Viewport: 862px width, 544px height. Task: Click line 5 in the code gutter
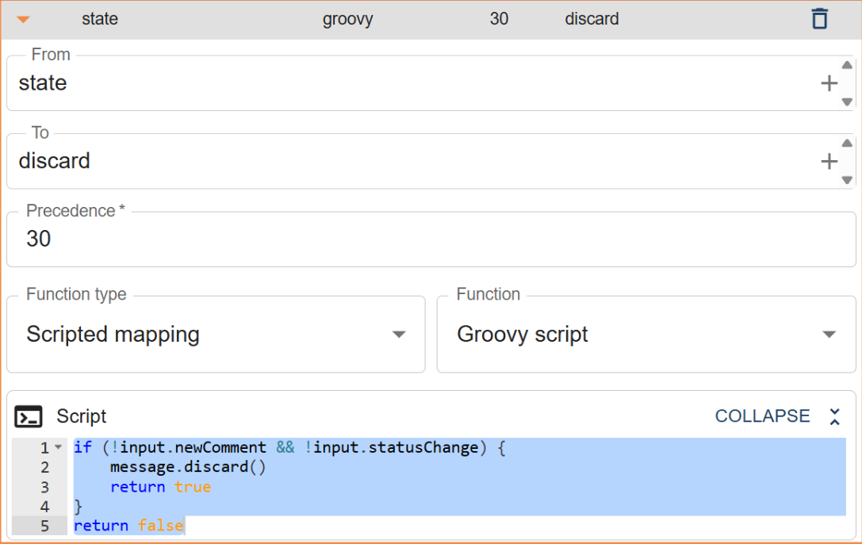pos(44,525)
